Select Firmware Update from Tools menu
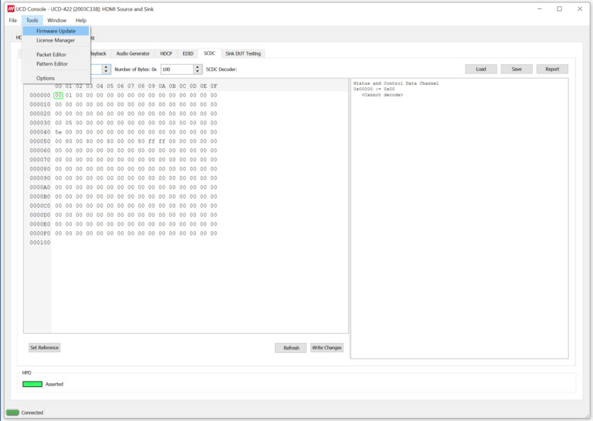 pyautogui.click(x=56, y=31)
